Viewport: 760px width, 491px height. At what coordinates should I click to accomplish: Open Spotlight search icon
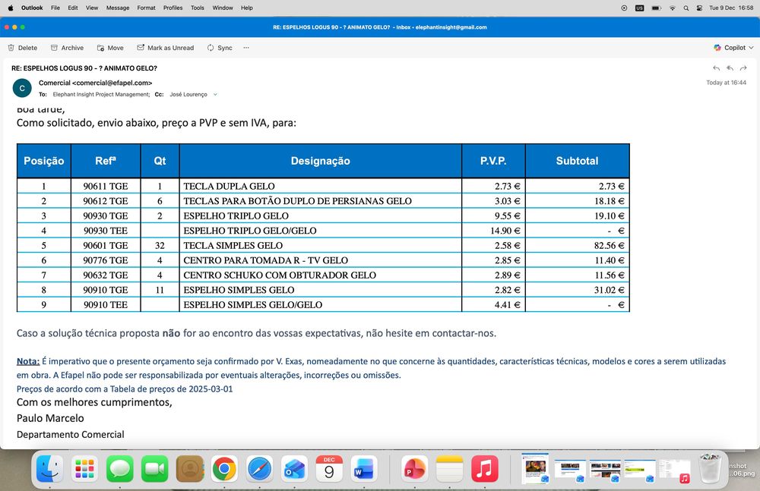point(686,8)
